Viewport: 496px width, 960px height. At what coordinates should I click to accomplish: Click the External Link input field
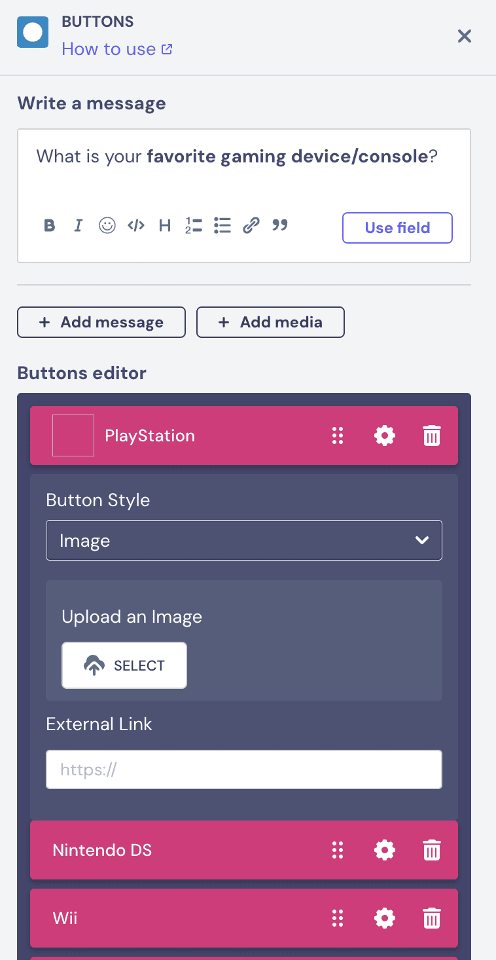click(x=244, y=769)
